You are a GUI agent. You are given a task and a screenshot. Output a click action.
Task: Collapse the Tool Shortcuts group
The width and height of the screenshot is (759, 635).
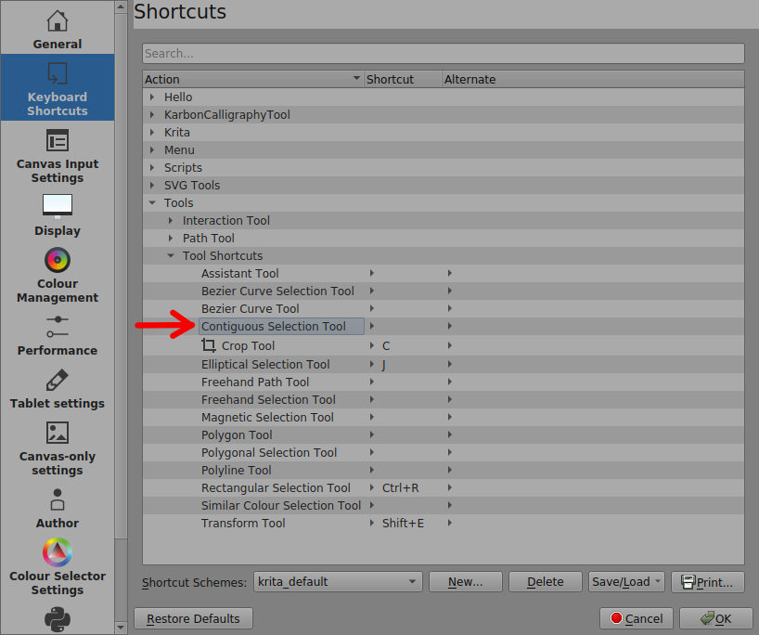point(171,255)
